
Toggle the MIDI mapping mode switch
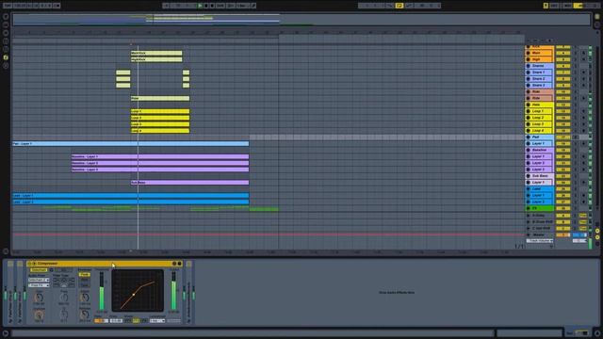567,6
